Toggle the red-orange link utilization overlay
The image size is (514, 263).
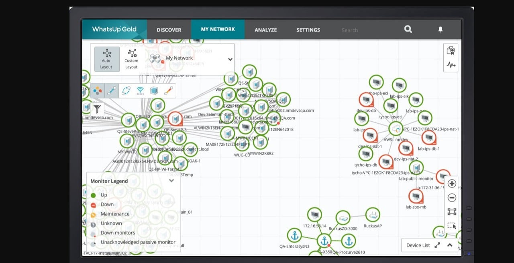coord(169,91)
